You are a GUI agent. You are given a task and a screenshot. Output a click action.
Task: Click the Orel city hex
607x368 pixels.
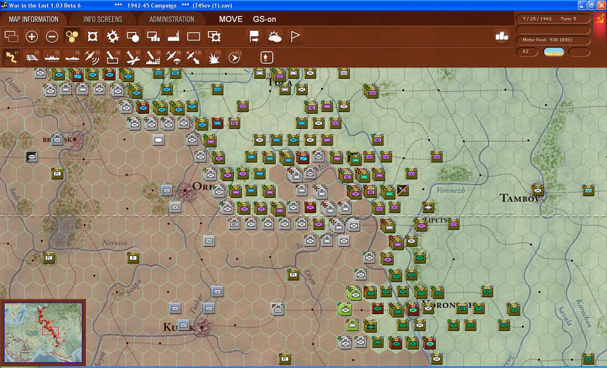pyautogui.click(x=185, y=191)
